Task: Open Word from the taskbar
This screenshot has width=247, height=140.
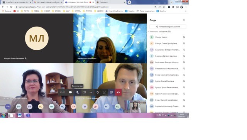Action: point(20,115)
